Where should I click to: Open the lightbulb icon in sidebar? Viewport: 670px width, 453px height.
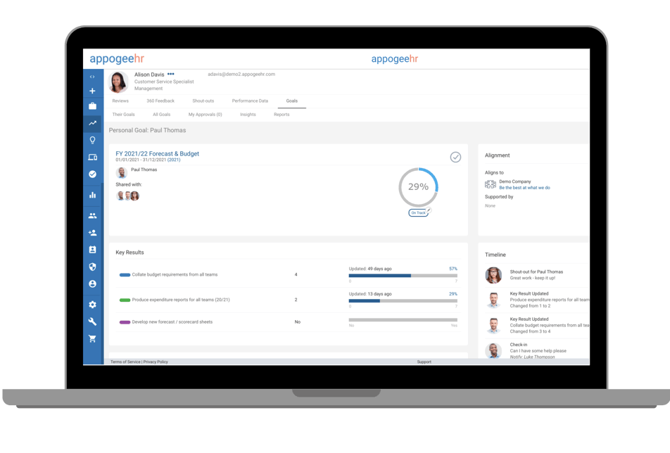(x=92, y=140)
